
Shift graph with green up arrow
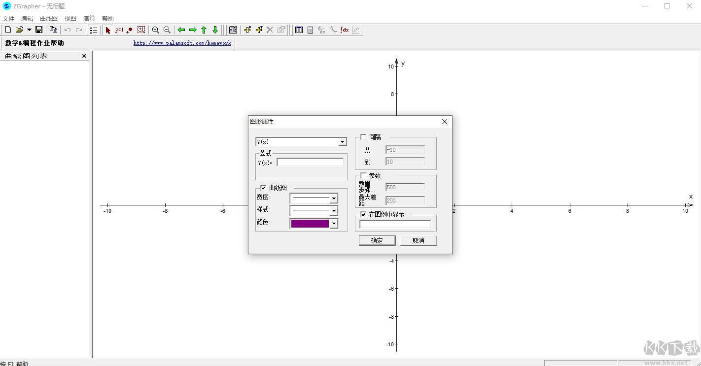click(204, 30)
